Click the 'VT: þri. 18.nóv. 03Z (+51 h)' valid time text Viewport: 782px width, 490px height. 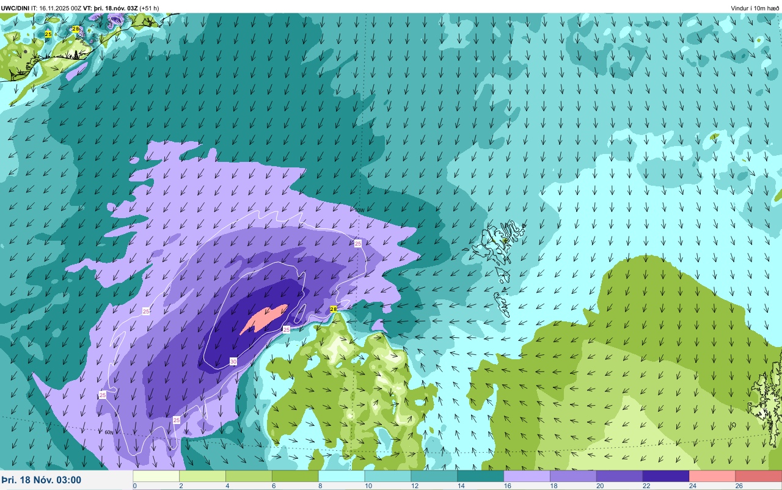[x=122, y=8]
